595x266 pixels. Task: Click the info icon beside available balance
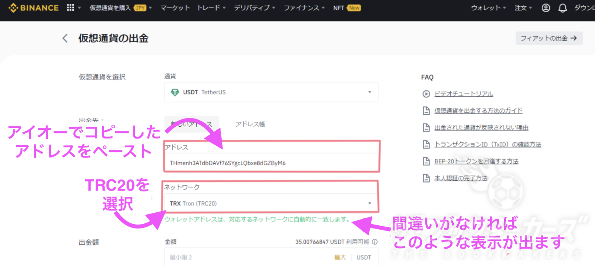(374, 242)
